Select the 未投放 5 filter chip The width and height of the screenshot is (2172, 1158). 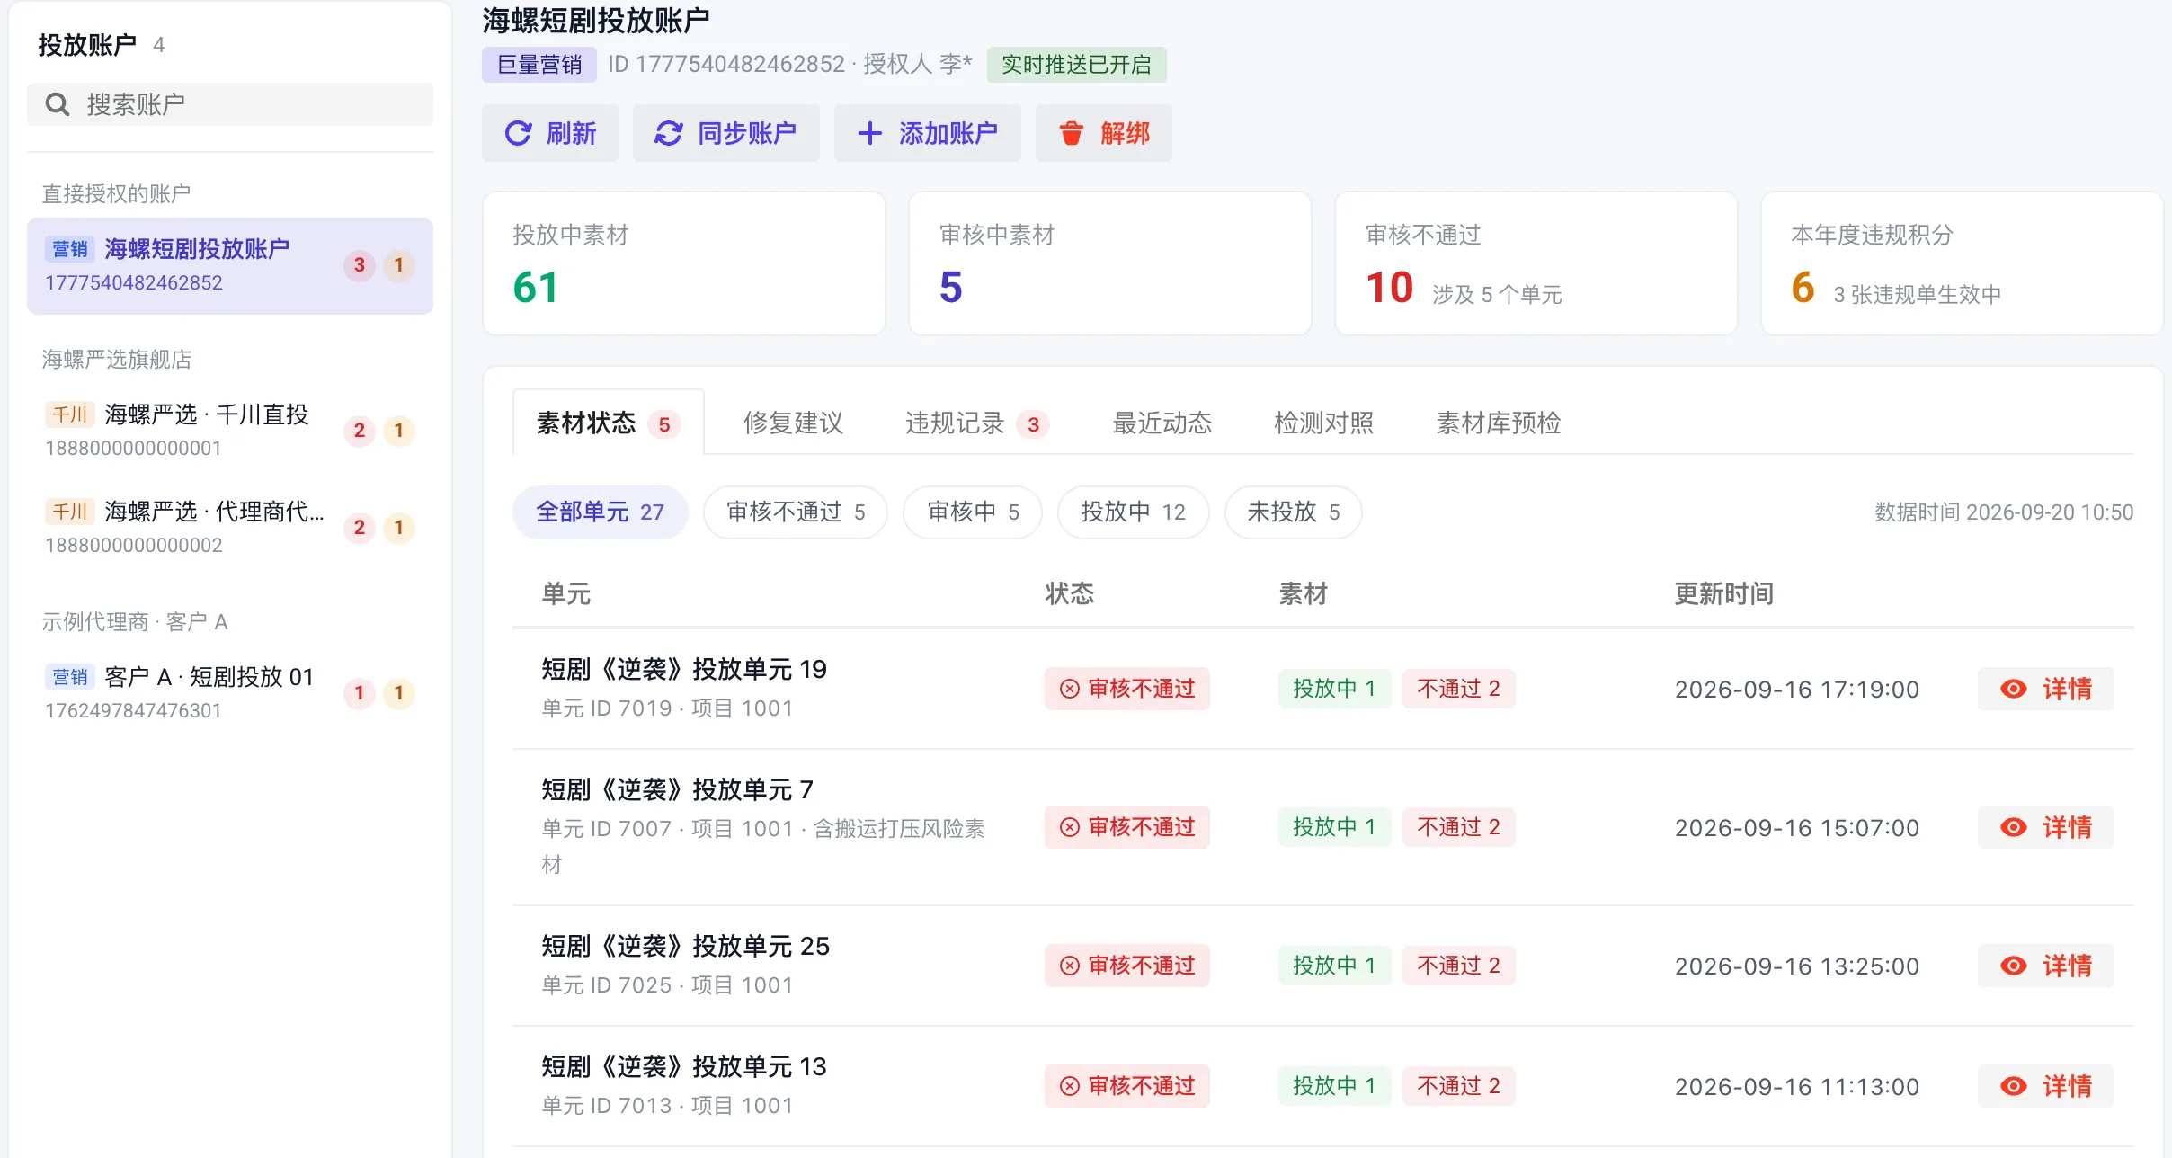(1294, 512)
